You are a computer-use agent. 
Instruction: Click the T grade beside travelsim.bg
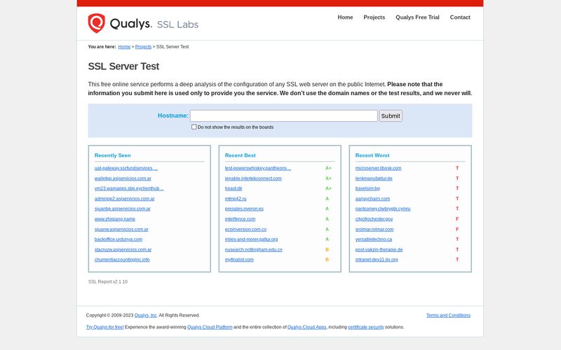click(457, 188)
